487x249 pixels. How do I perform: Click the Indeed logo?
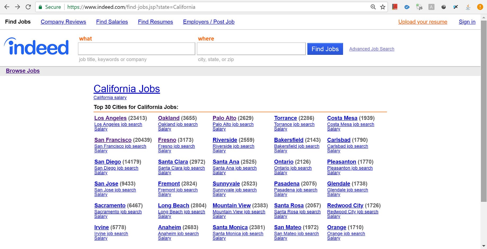point(37,47)
